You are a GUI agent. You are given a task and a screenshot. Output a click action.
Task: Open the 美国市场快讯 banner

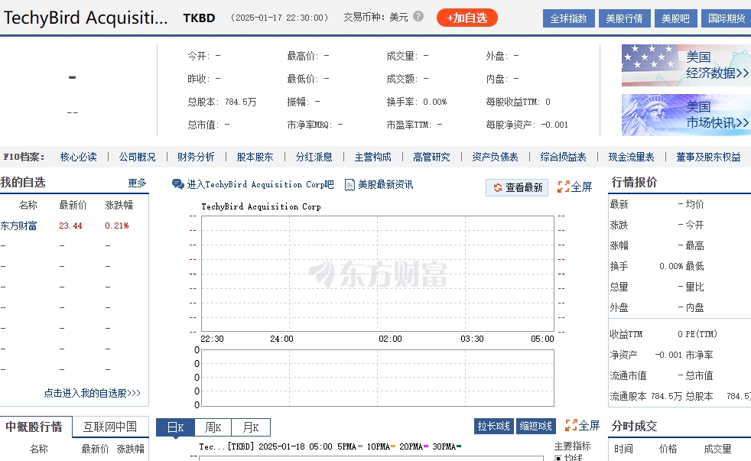tap(686, 115)
